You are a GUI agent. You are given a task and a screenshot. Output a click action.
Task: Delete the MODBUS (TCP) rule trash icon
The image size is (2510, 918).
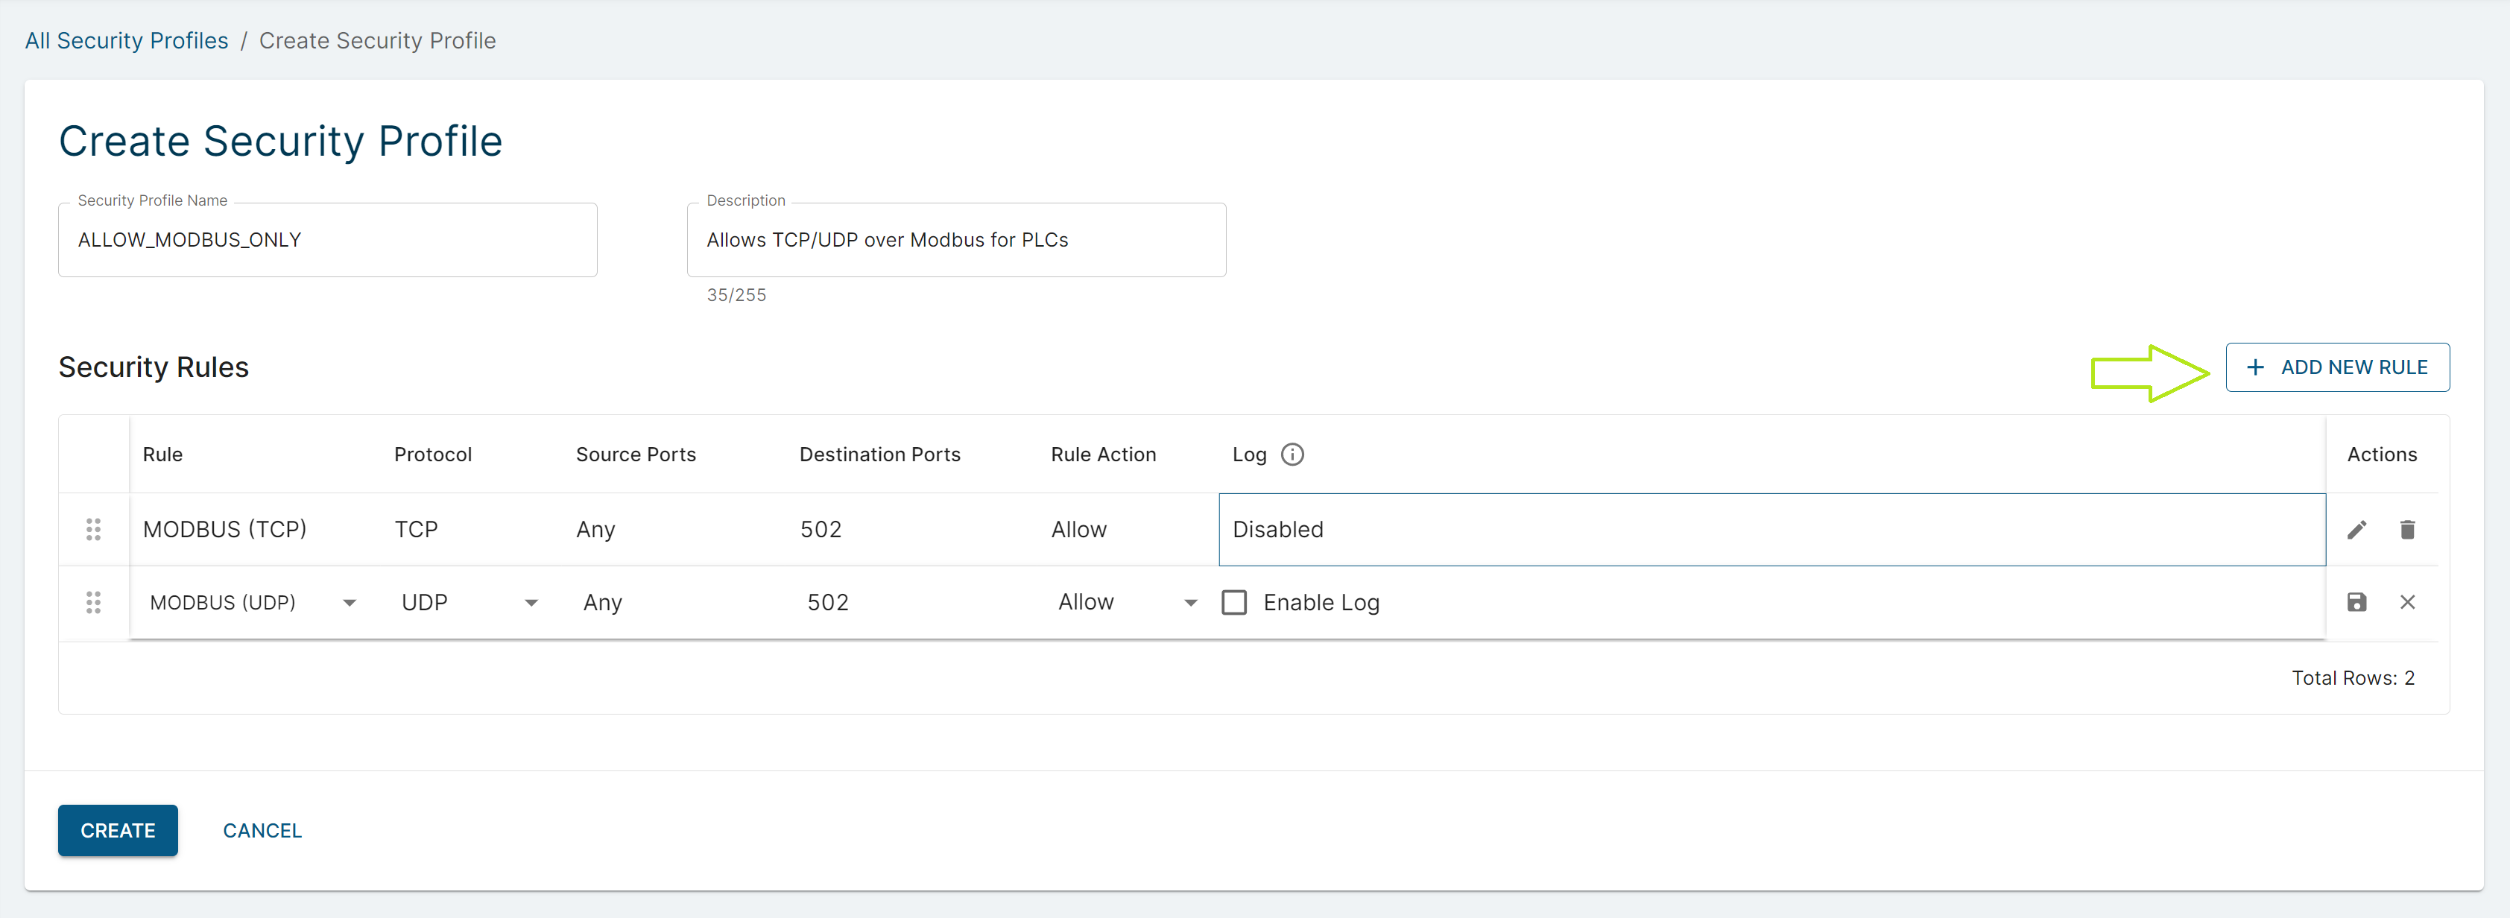[2406, 529]
